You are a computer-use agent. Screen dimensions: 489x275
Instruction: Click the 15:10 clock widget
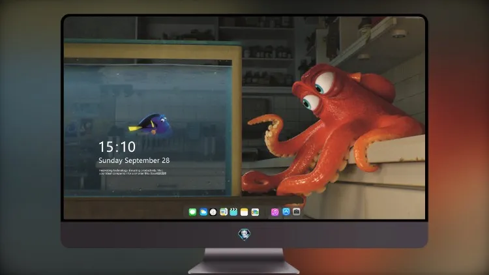pyautogui.click(x=117, y=147)
